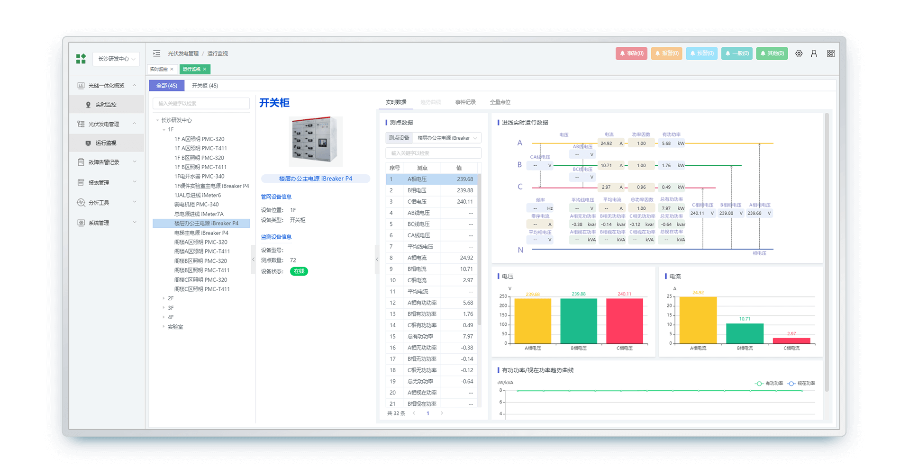Image resolution: width=909 pixels, height=475 pixels.
Task: Click measurement point keyword search field
Action: pos(433,153)
